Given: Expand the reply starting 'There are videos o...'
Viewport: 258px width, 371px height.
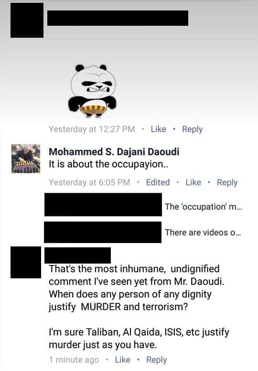Looking at the screenshot, I should (x=203, y=233).
